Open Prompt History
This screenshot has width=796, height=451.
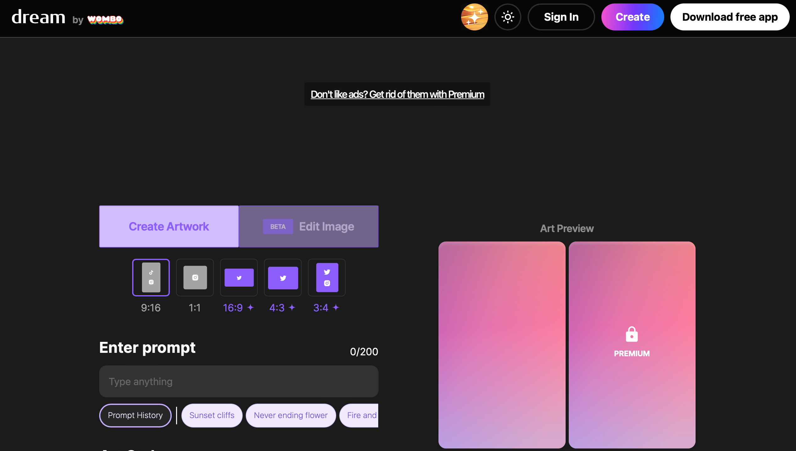[135, 415]
